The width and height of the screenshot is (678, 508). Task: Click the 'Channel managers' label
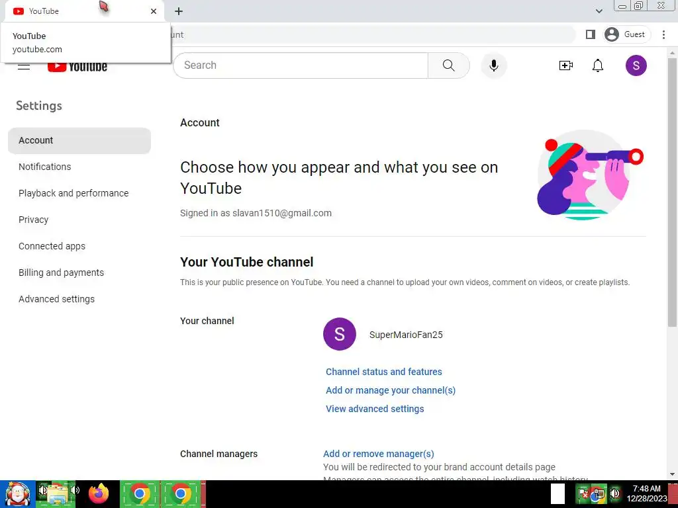click(x=218, y=454)
